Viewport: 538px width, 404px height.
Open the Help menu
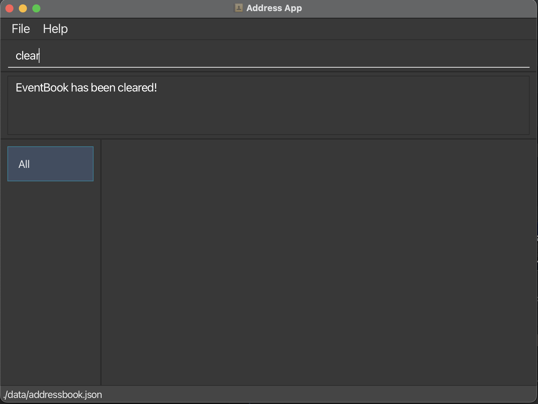(55, 29)
